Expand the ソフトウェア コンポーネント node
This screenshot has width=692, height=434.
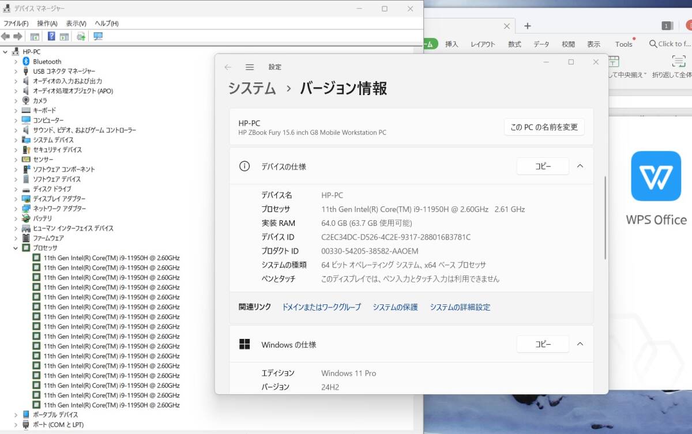(16, 169)
